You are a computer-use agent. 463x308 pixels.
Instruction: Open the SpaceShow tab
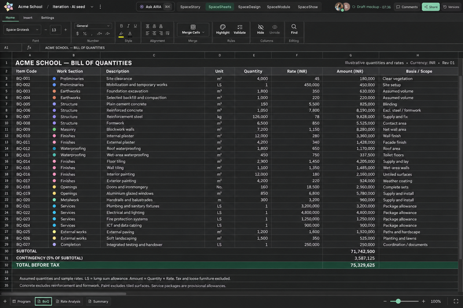click(308, 7)
